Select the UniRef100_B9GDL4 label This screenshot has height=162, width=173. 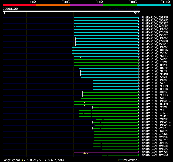click(x=155, y=95)
